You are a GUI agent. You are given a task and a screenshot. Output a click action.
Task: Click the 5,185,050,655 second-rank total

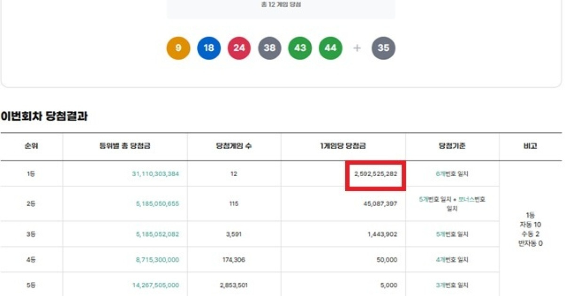[x=158, y=204]
